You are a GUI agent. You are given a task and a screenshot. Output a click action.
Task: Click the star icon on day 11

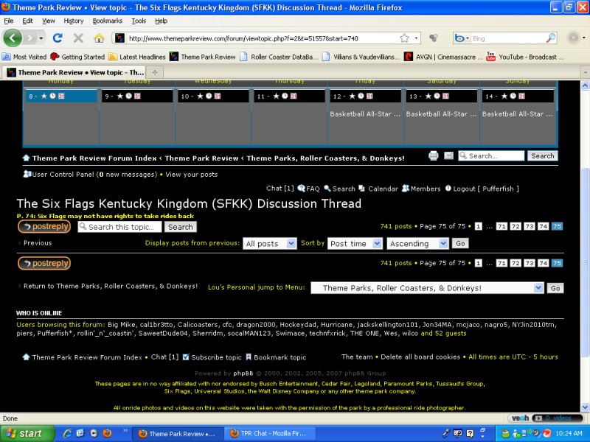[x=276, y=97]
